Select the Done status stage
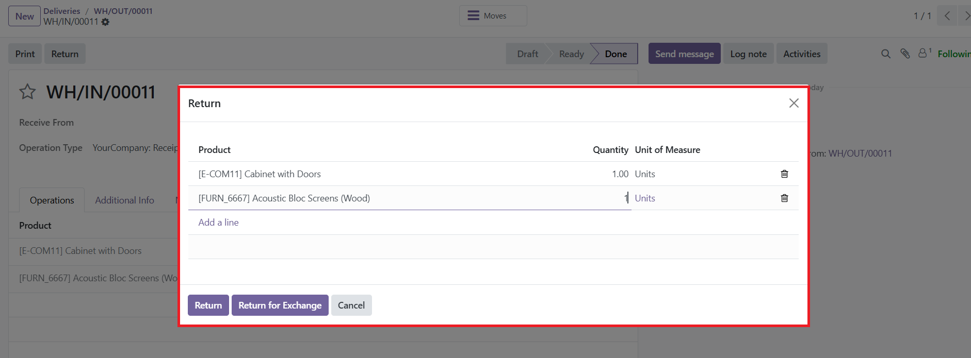The height and width of the screenshot is (358, 971). pos(616,54)
